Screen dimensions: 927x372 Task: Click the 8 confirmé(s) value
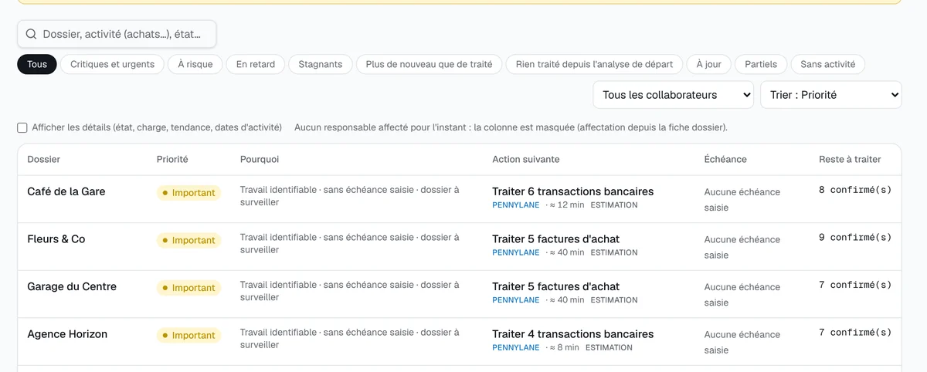(855, 190)
